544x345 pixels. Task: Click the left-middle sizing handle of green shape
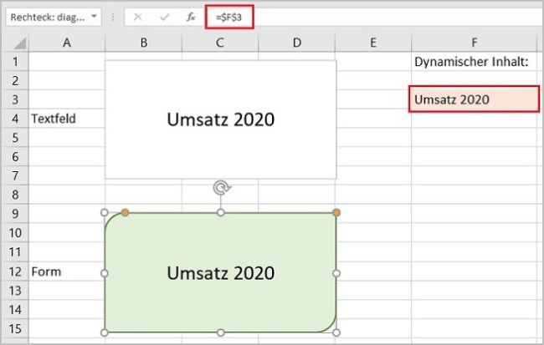(x=104, y=273)
